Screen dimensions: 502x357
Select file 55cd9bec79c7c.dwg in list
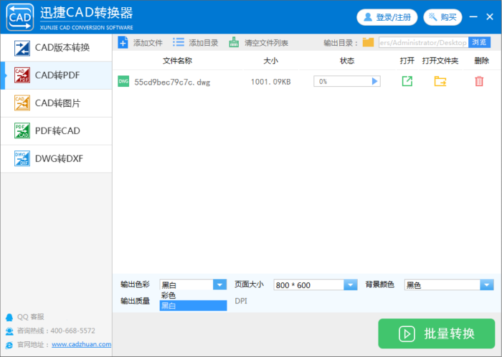click(x=172, y=82)
